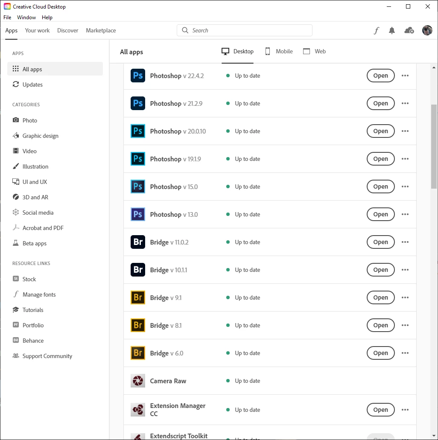Click the app list vertical scrollbar

[x=434, y=146]
